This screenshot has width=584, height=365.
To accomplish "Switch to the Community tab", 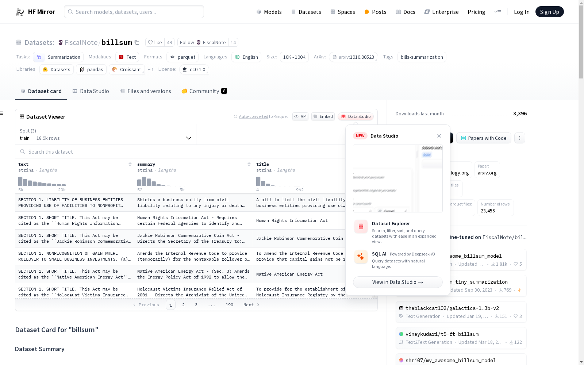I will click(204, 91).
